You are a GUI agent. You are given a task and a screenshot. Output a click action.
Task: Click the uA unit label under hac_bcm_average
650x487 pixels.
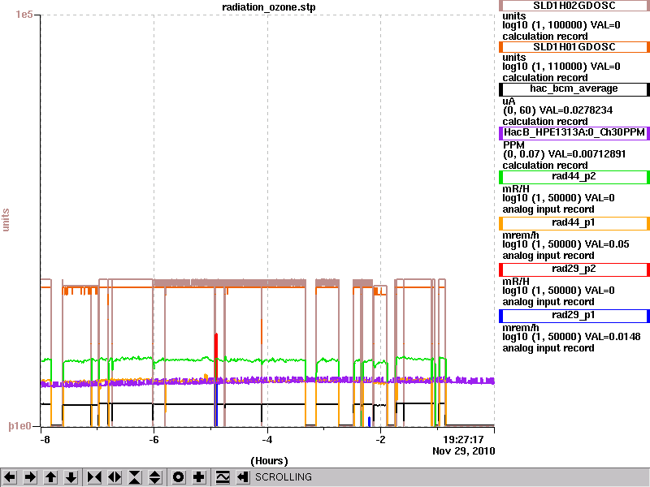pyautogui.click(x=509, y=101)
